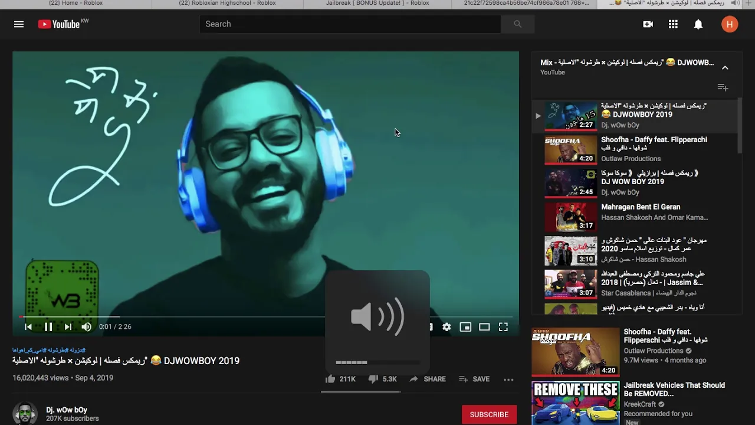
Task: Play the Star Casablanca 3:07 playlist video
Action: [635, 283]
